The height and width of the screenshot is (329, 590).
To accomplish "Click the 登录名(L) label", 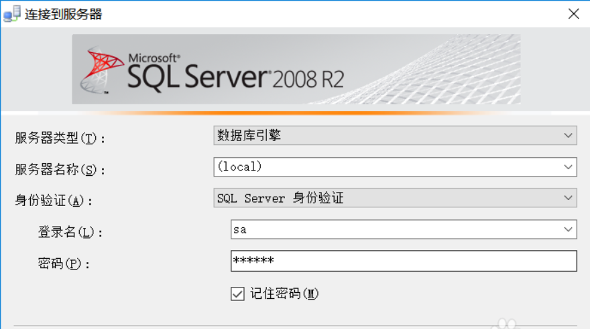I will tap(70, 232).
